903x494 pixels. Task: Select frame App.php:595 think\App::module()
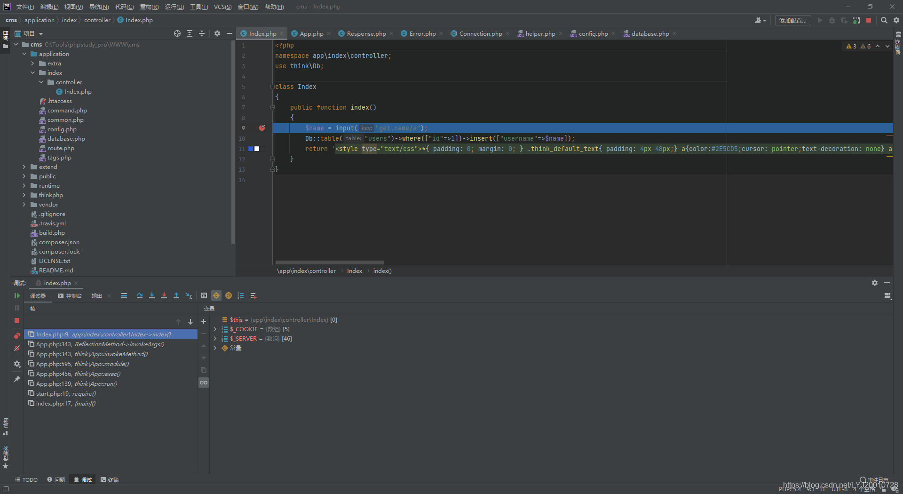(111, 364)
